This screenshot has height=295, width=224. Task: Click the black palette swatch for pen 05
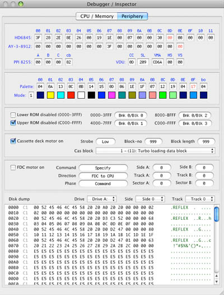pos(91,95)
